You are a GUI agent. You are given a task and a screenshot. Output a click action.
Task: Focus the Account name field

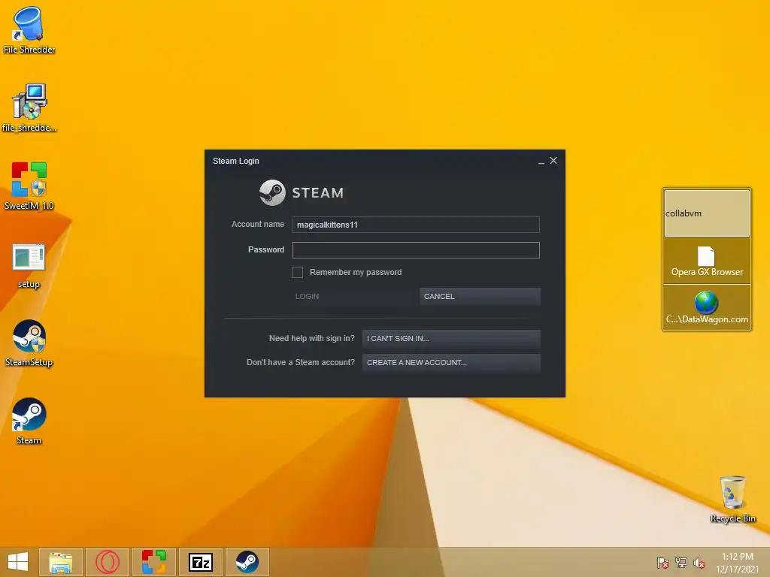coord(416,225)
